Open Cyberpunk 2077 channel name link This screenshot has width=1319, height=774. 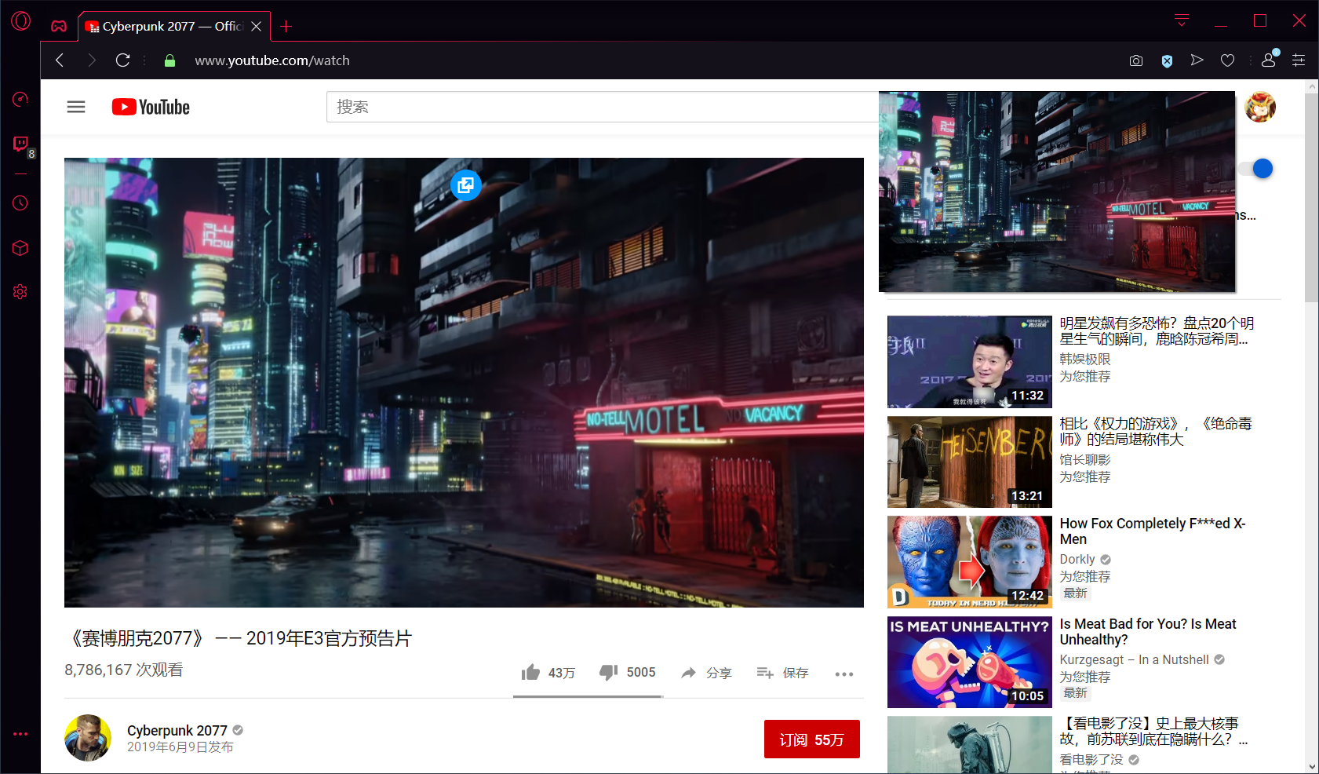(177, 731)
